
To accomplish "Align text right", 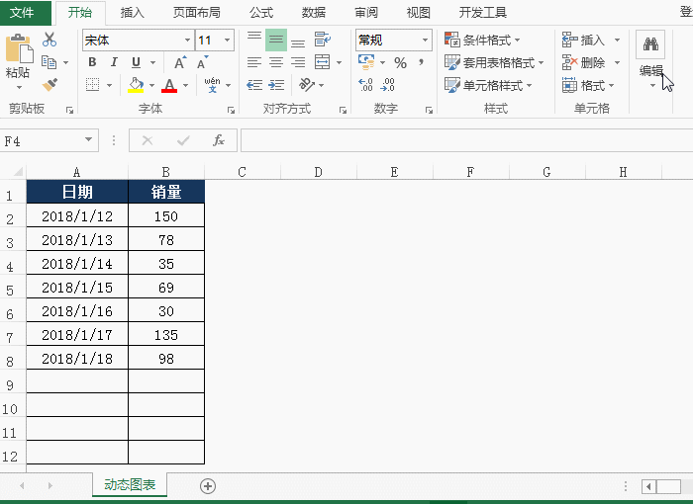I will 298,62.
